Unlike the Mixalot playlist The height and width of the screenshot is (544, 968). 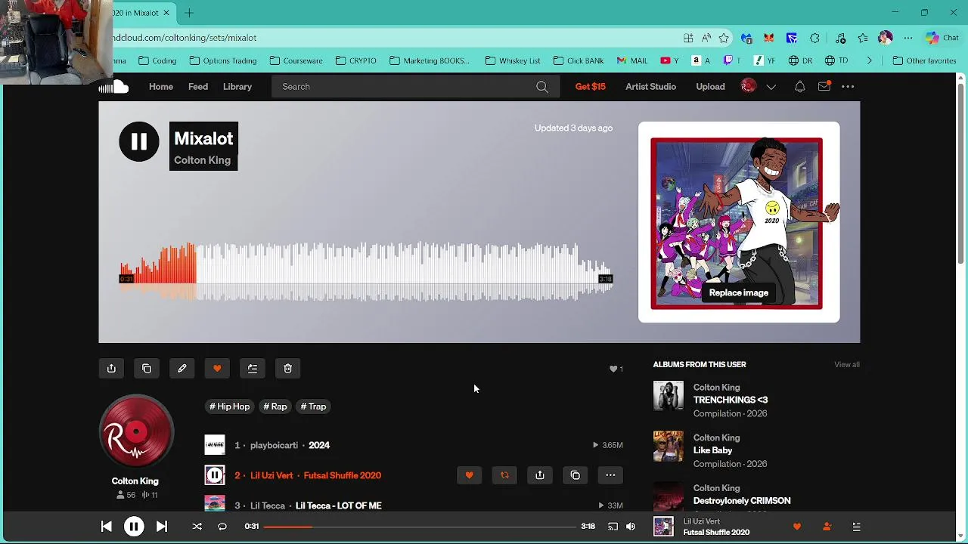tap(217, 369)
